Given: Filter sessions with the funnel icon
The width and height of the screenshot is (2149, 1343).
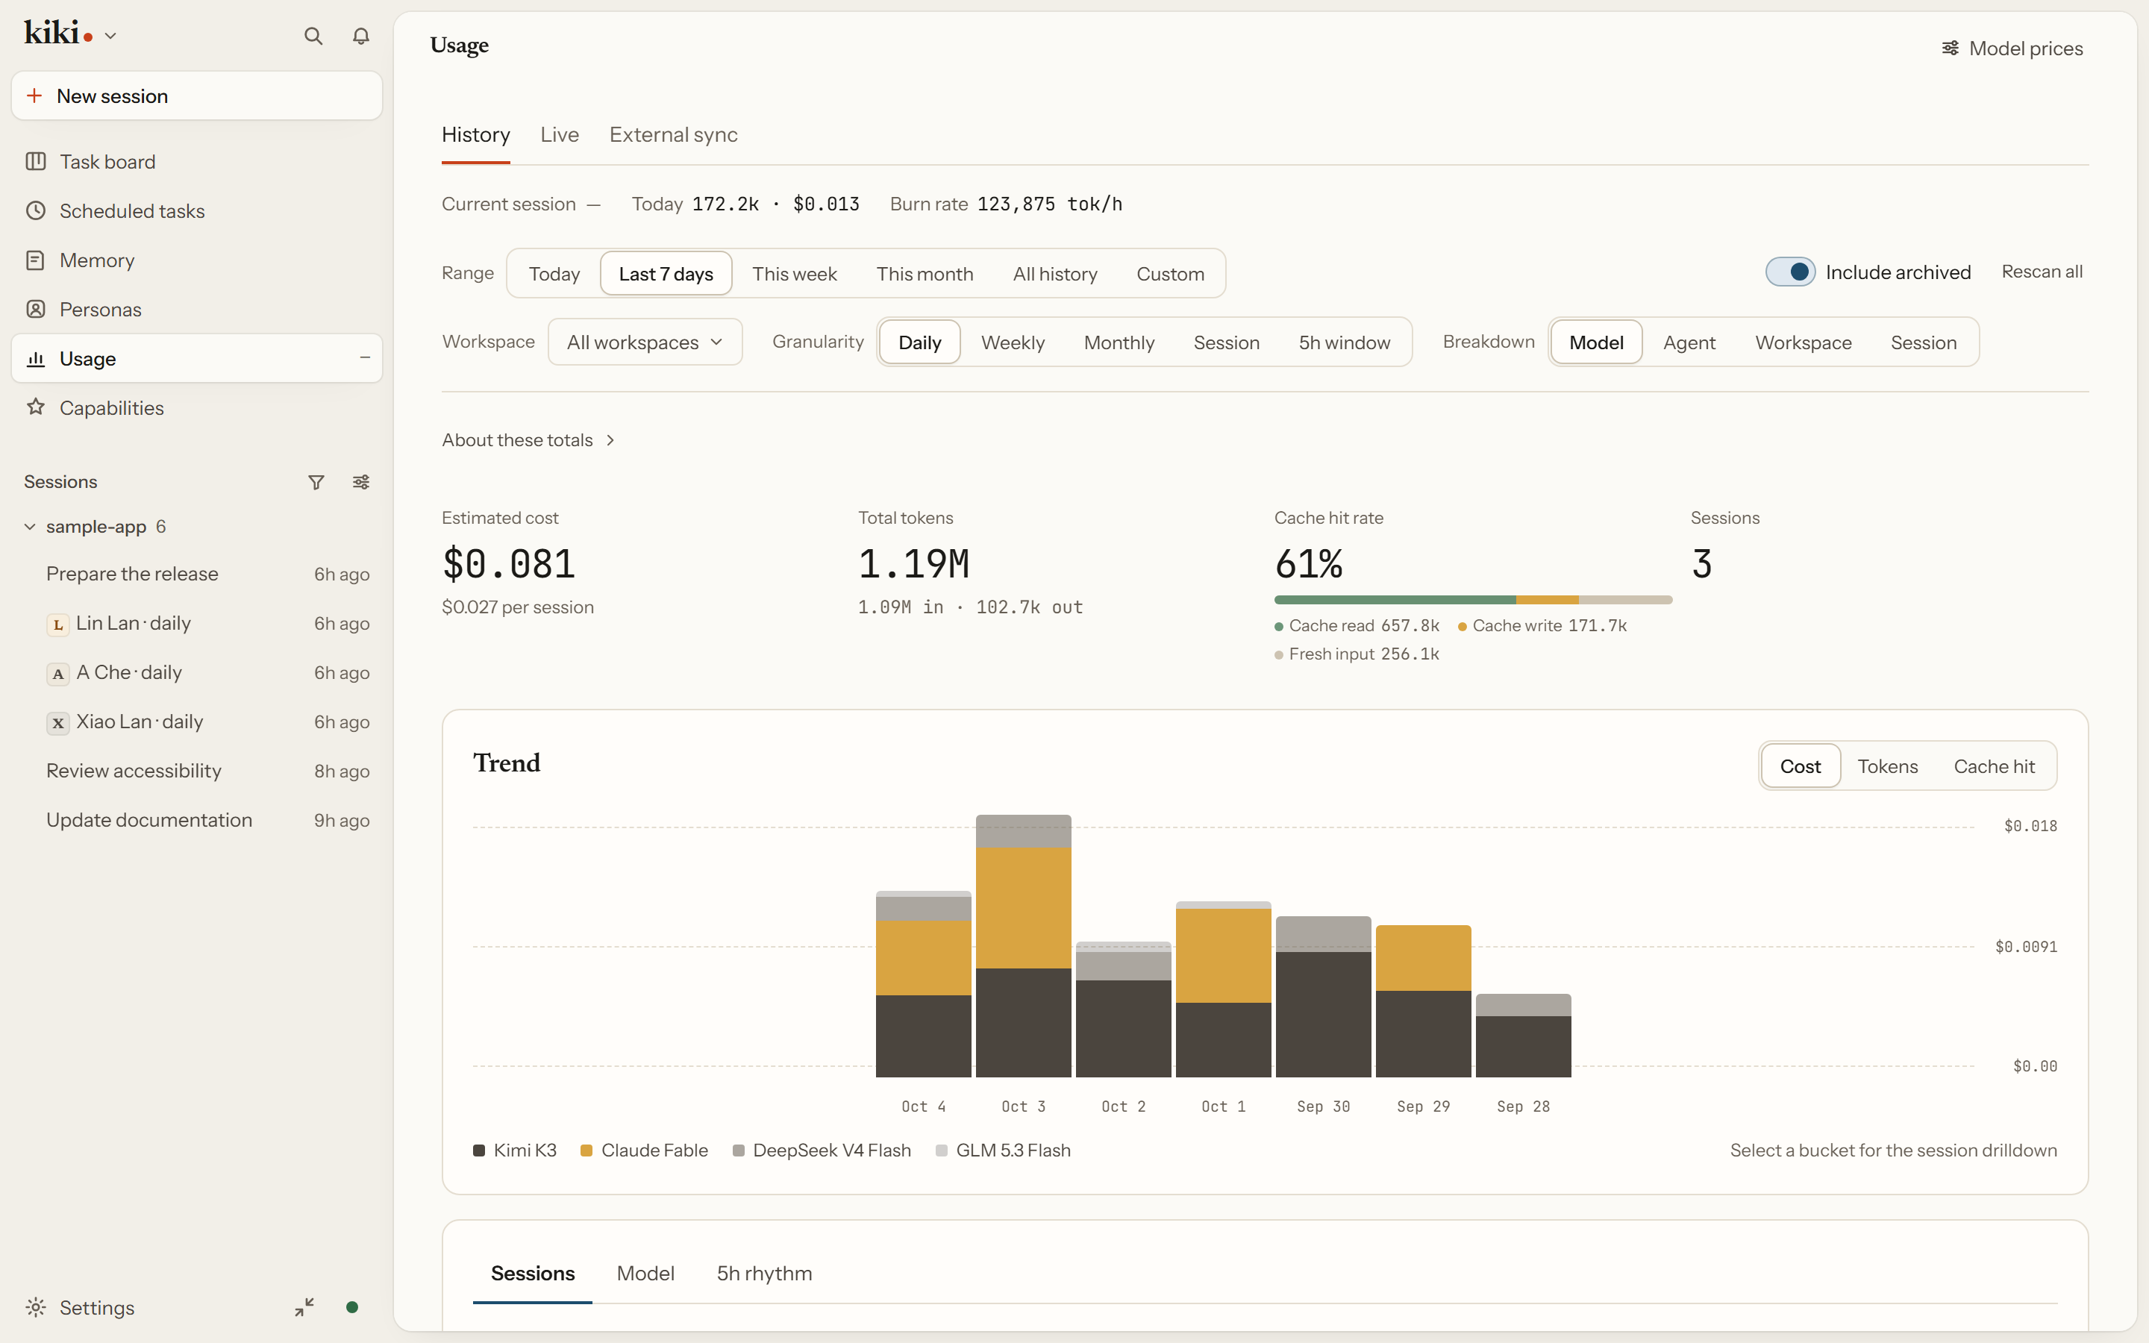Looking at the screenshot, I should point(316,481).
